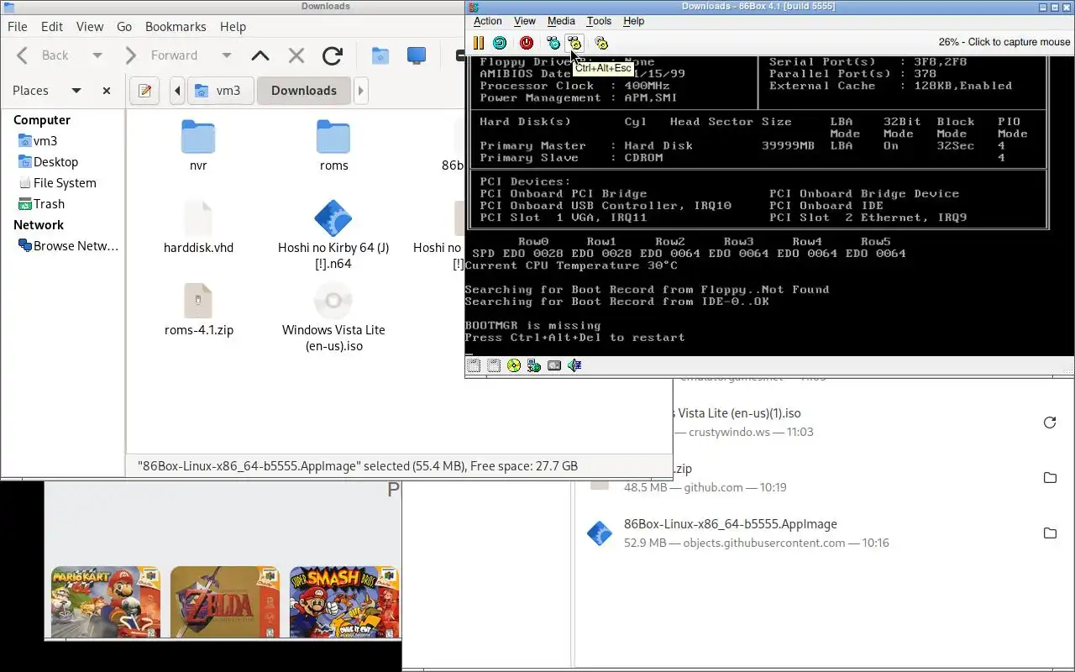Open Computer toolbar icon
Image resolution: width=1075 pixels, height=672 pixels.
[417, 55]
